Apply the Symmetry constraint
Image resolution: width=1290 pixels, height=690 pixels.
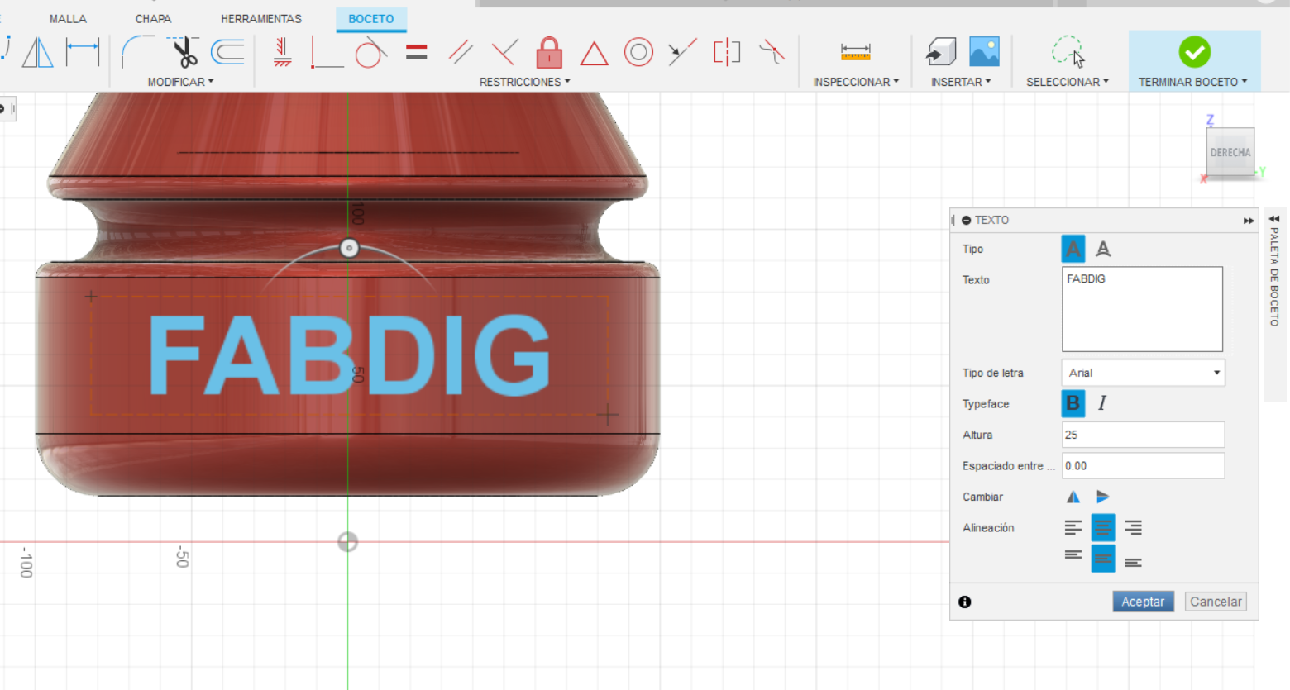pyautogui.click(x=727, y=52)
